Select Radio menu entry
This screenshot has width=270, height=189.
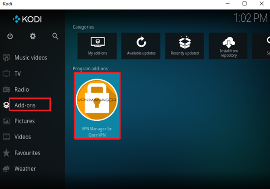(22, 89)
